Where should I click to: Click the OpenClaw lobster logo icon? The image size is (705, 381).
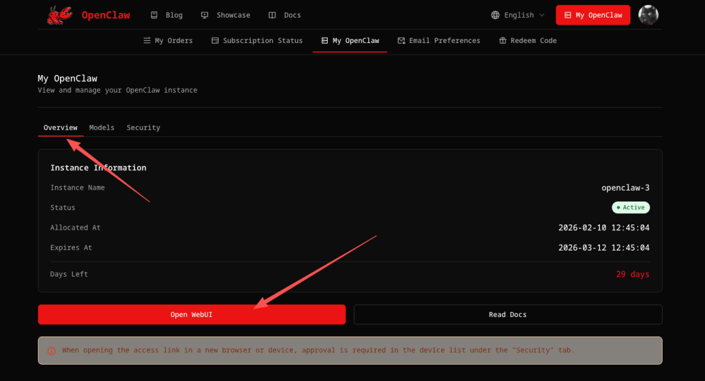(x=59, y=15)
